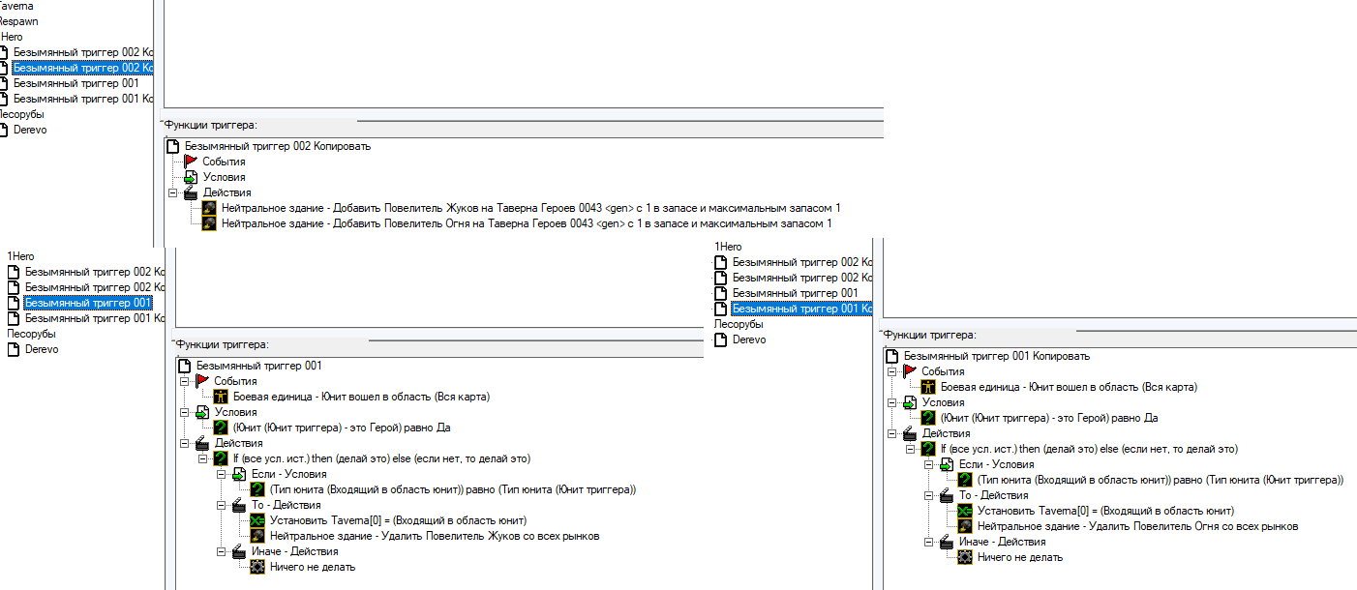Select Тип юнита condition row in Безымянный триггер 001
The image size is (1357, 590).
pos(453,489)
